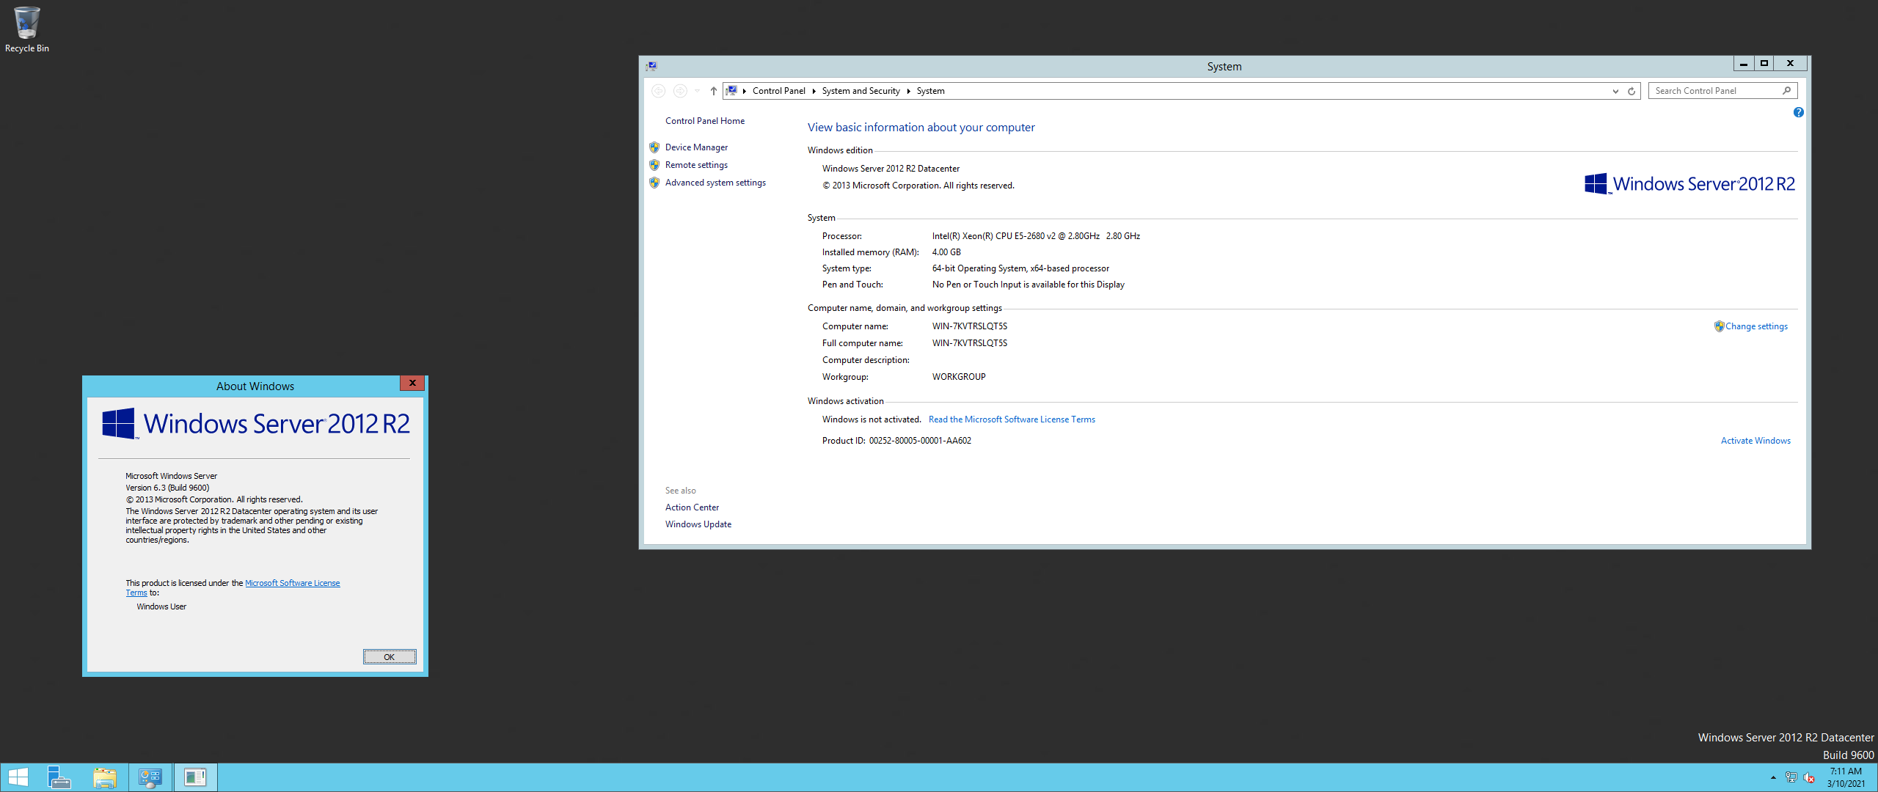Go up one level with the Up arrow
This screenshot has height=792, width=1878.
[713, 91]
